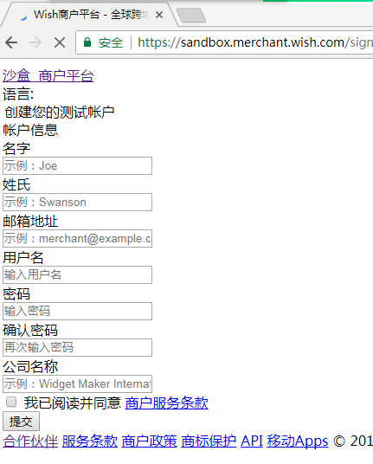This screenshot has width=373, height=464.
Task: Open the 合作伙伴 footer link
Action: [30, 441]
